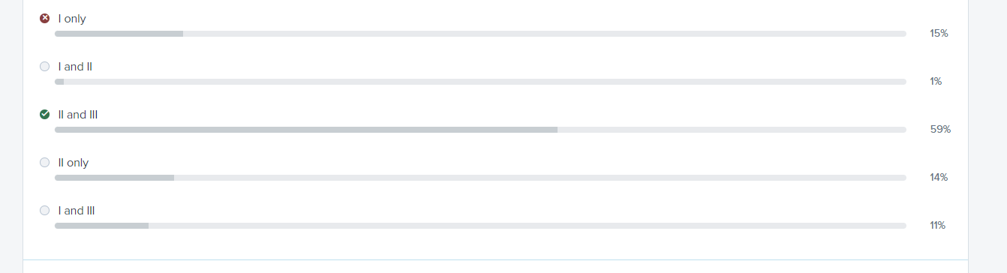The height and width of the screenshot is (273, 1007).
Task: Click the 59% percentage value
Action: coord(940,130)
